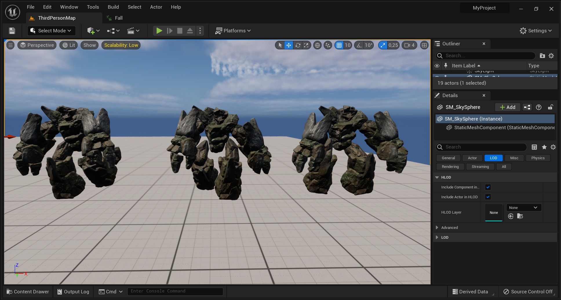561x300 pixels.
Task: Change rotation snap value 10°
Action: [x=368, y=45]
